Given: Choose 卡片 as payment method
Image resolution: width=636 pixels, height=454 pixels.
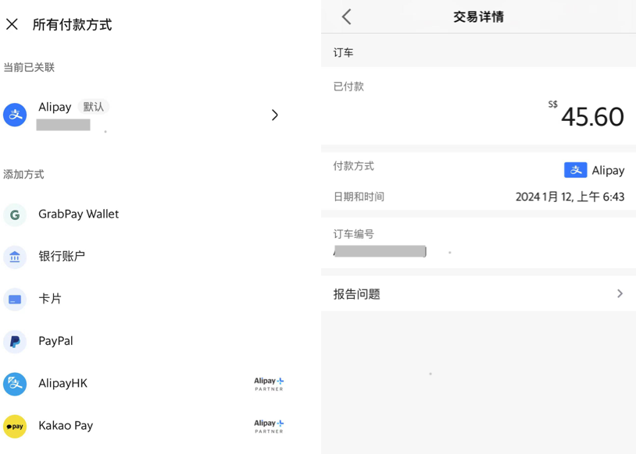Looking at the screenshot, I should 50,299.
